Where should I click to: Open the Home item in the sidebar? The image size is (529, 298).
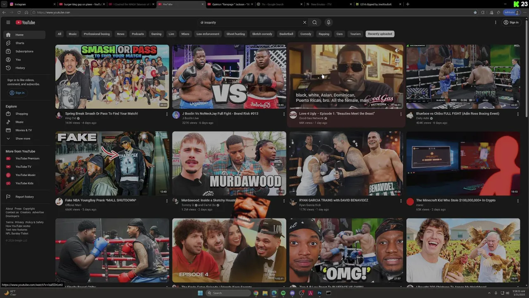click(x=25, y=35)
